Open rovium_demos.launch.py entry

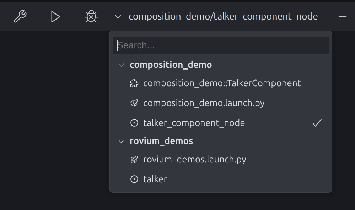[195, 159]
